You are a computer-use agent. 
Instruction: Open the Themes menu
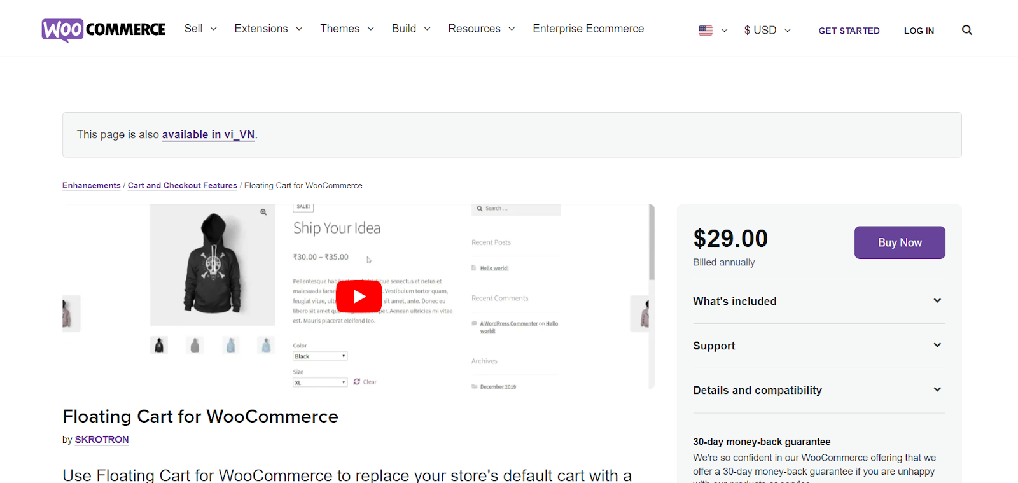347,29
